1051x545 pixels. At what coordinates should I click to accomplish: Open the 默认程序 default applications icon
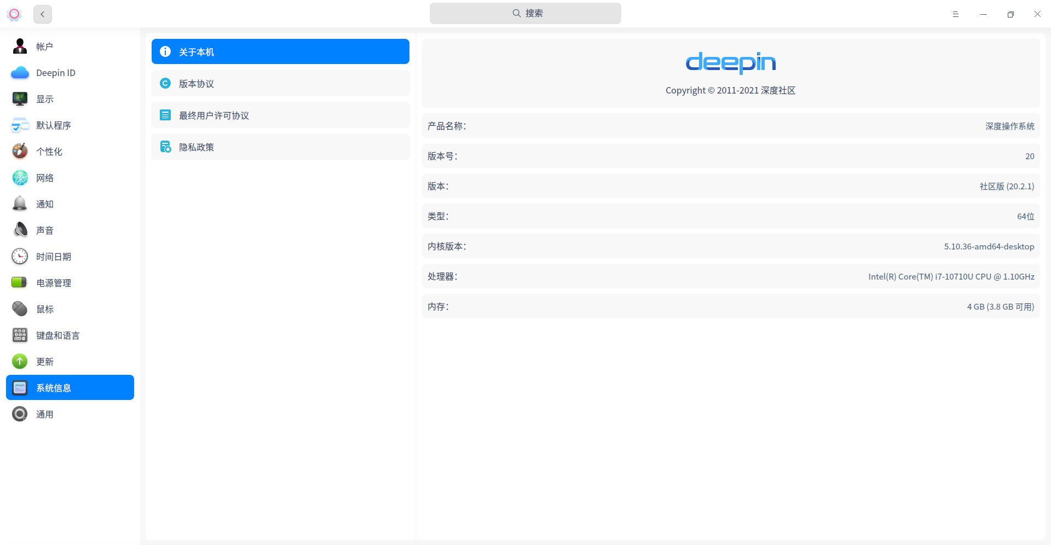pyautogui.click(x=20, y=125)
